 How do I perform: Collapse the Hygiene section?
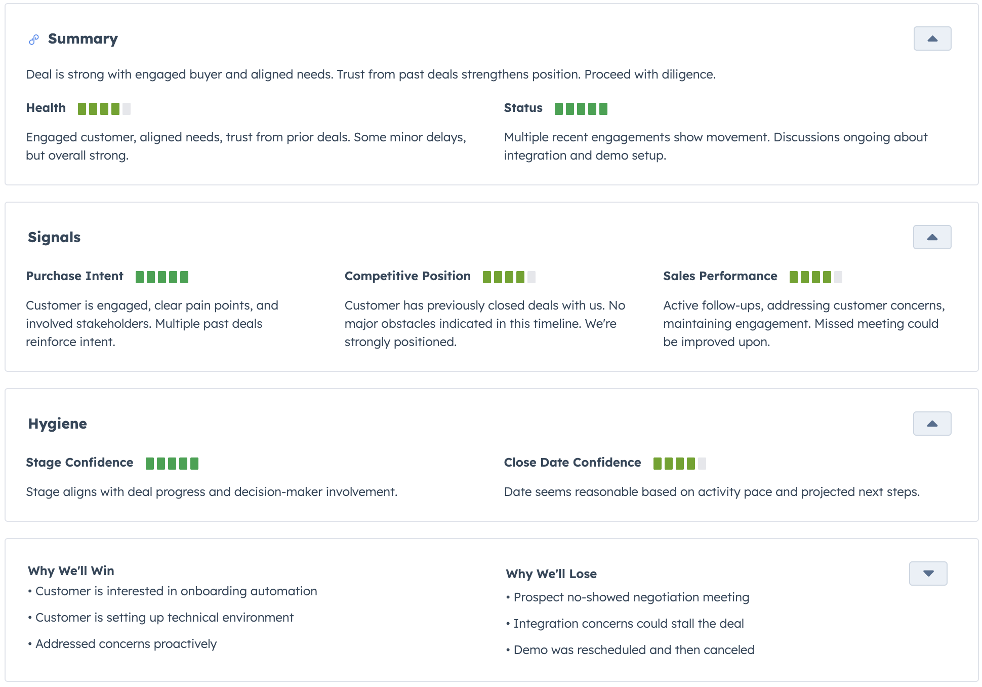tap(932, 423)
